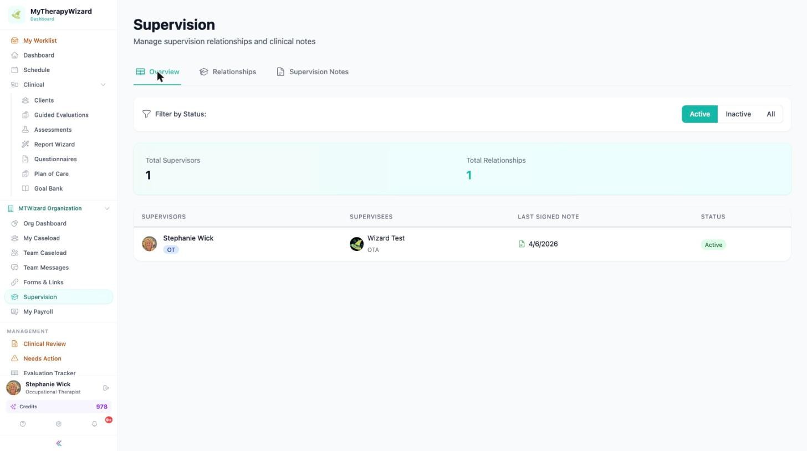
Task: Click the 4/6/2026 last signed note
Action: pyautogui.click(x=543, y=244)
